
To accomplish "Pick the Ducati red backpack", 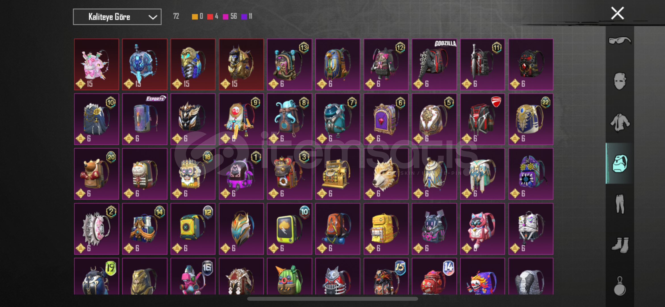I will tap(482, 119).
